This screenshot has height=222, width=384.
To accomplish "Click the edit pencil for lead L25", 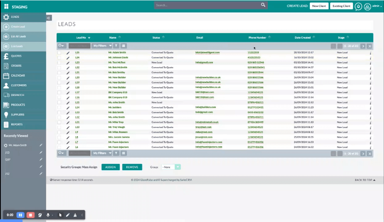I will tap(68, 53).
